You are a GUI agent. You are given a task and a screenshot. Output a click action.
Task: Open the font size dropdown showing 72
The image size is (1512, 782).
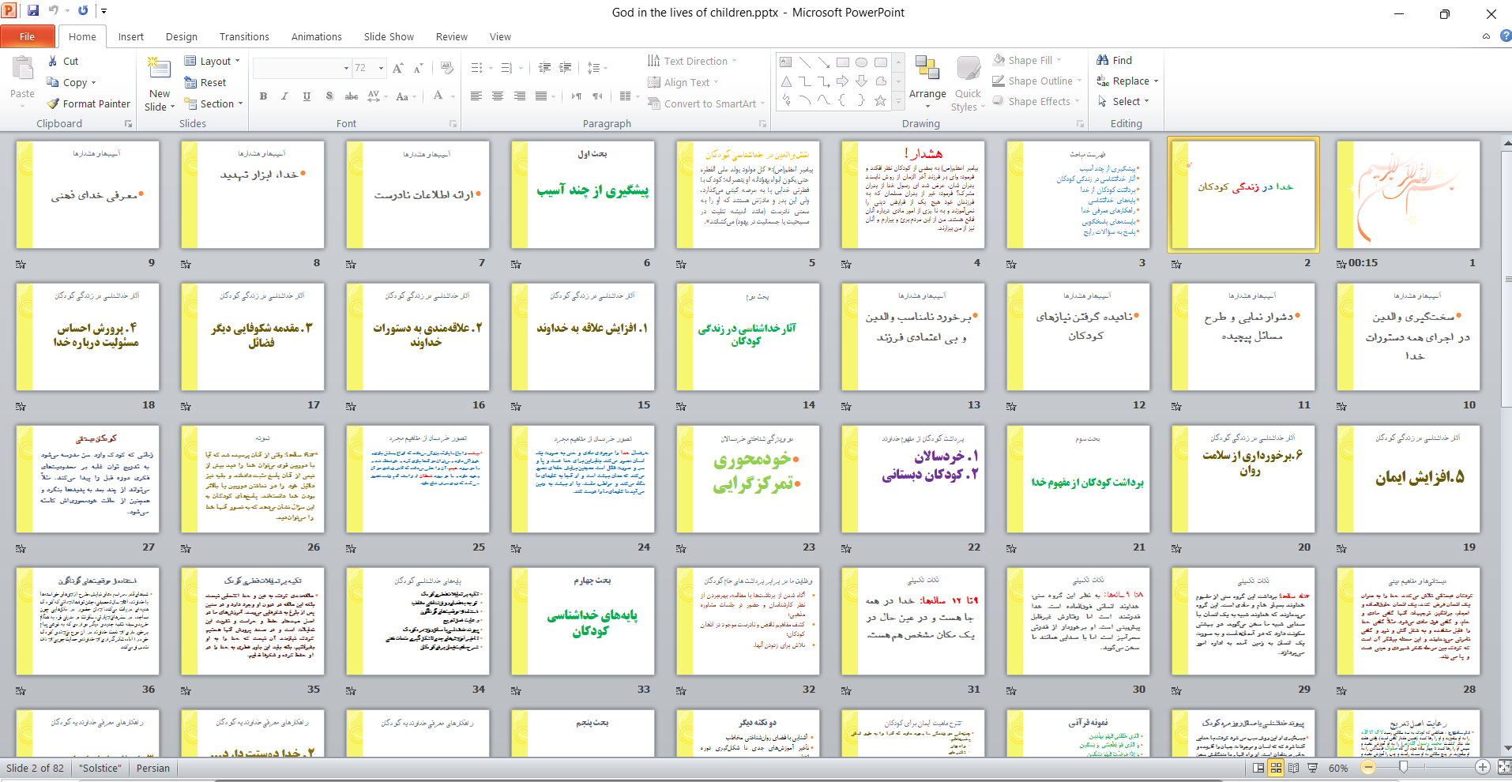[381, 69]
